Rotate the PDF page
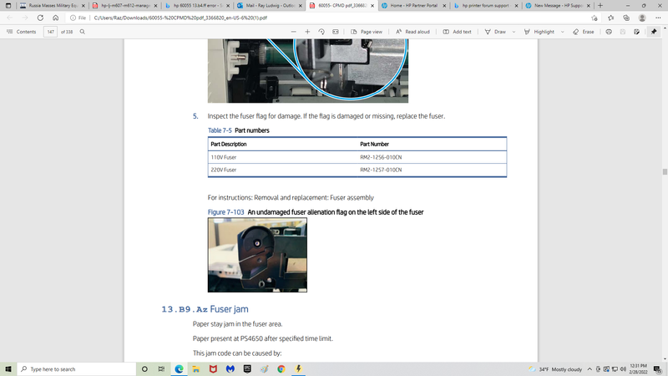The height and width of the screenshot is (376, 668). tap(322, 32)
